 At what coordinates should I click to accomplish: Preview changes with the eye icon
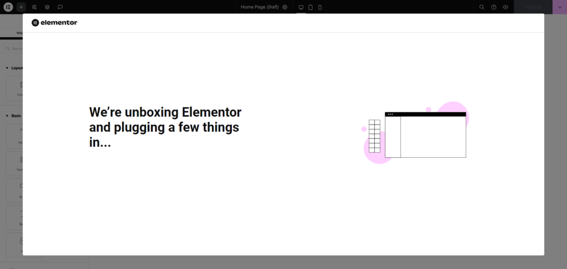point(506,7)
